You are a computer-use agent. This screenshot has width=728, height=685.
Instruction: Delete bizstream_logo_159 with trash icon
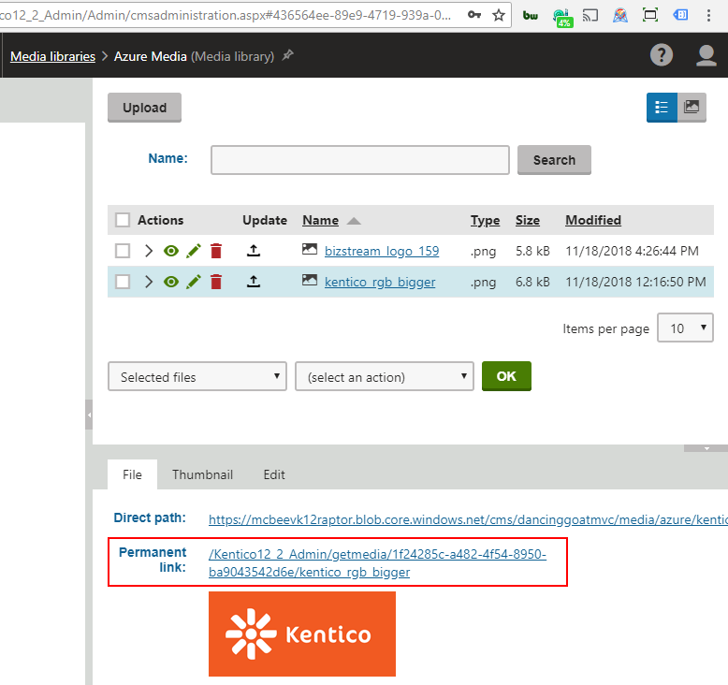(x=216, y=251)
